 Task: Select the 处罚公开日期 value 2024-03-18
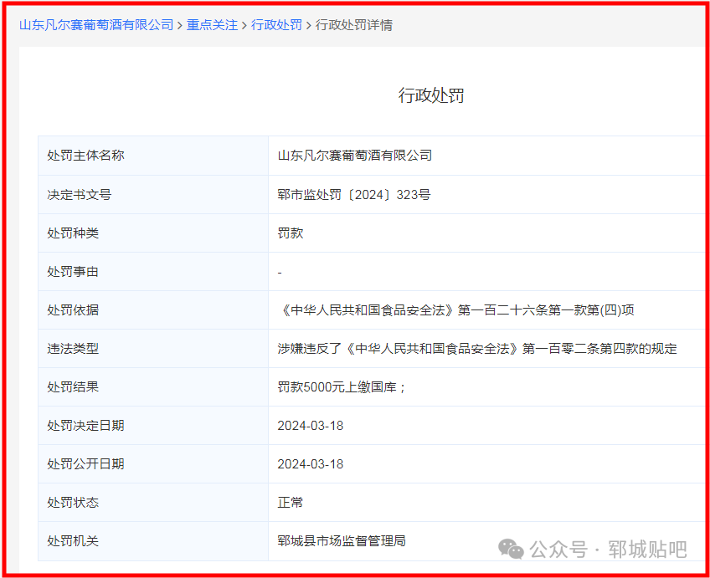pos(310,464)
